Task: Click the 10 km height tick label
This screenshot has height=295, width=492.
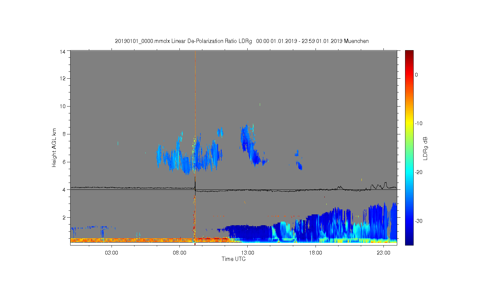Action: coord(63,106)
